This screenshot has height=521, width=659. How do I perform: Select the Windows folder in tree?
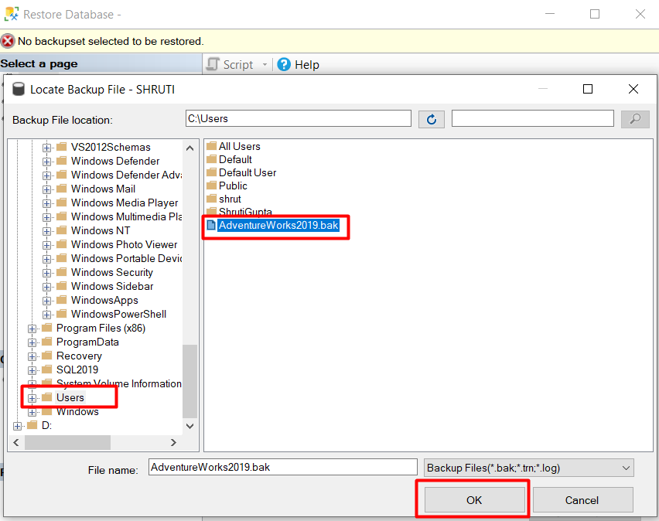[x=77, y=411]
